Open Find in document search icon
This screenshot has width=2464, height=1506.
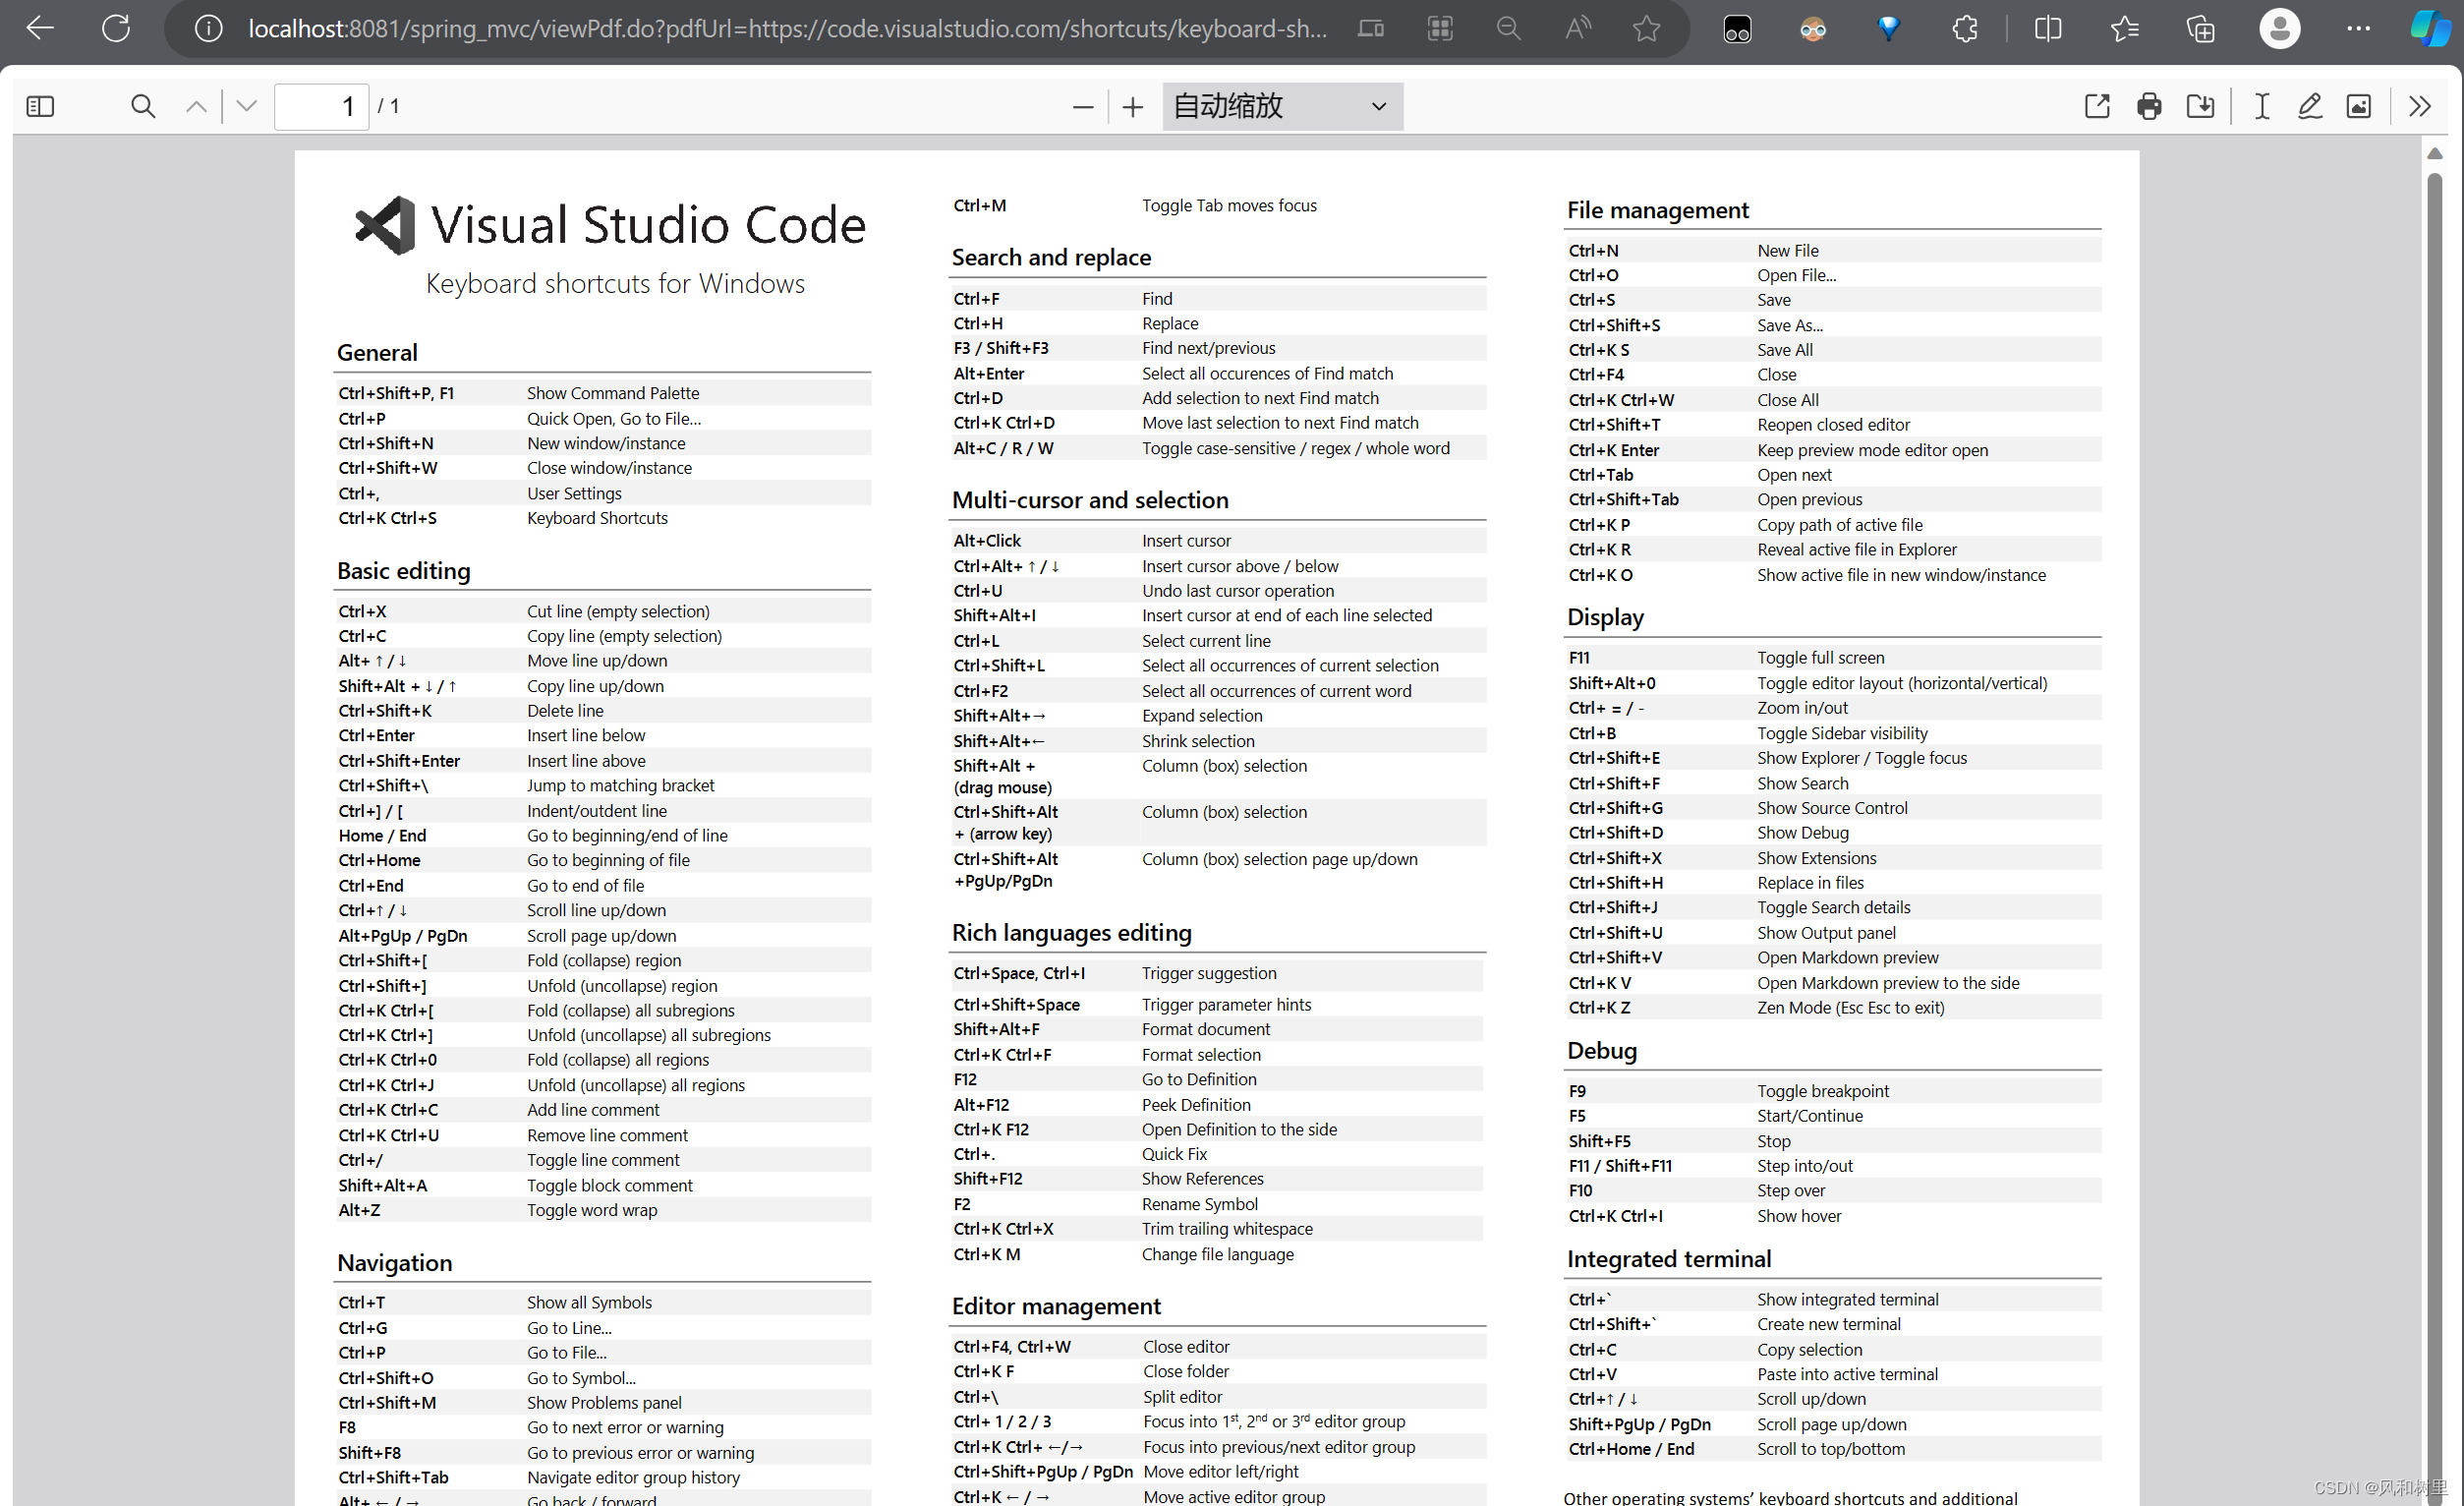(143, 106)
